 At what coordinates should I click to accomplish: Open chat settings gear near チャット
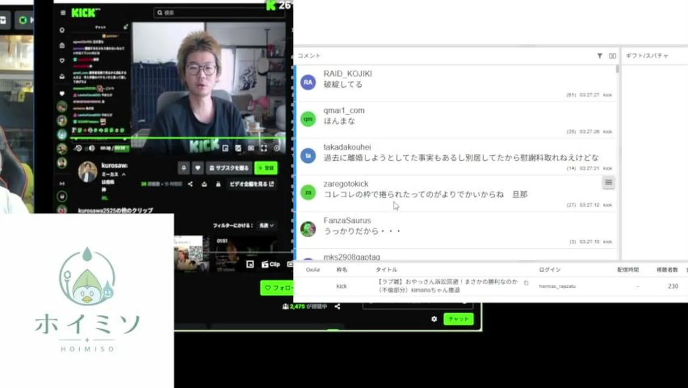[x=434, y=319]
